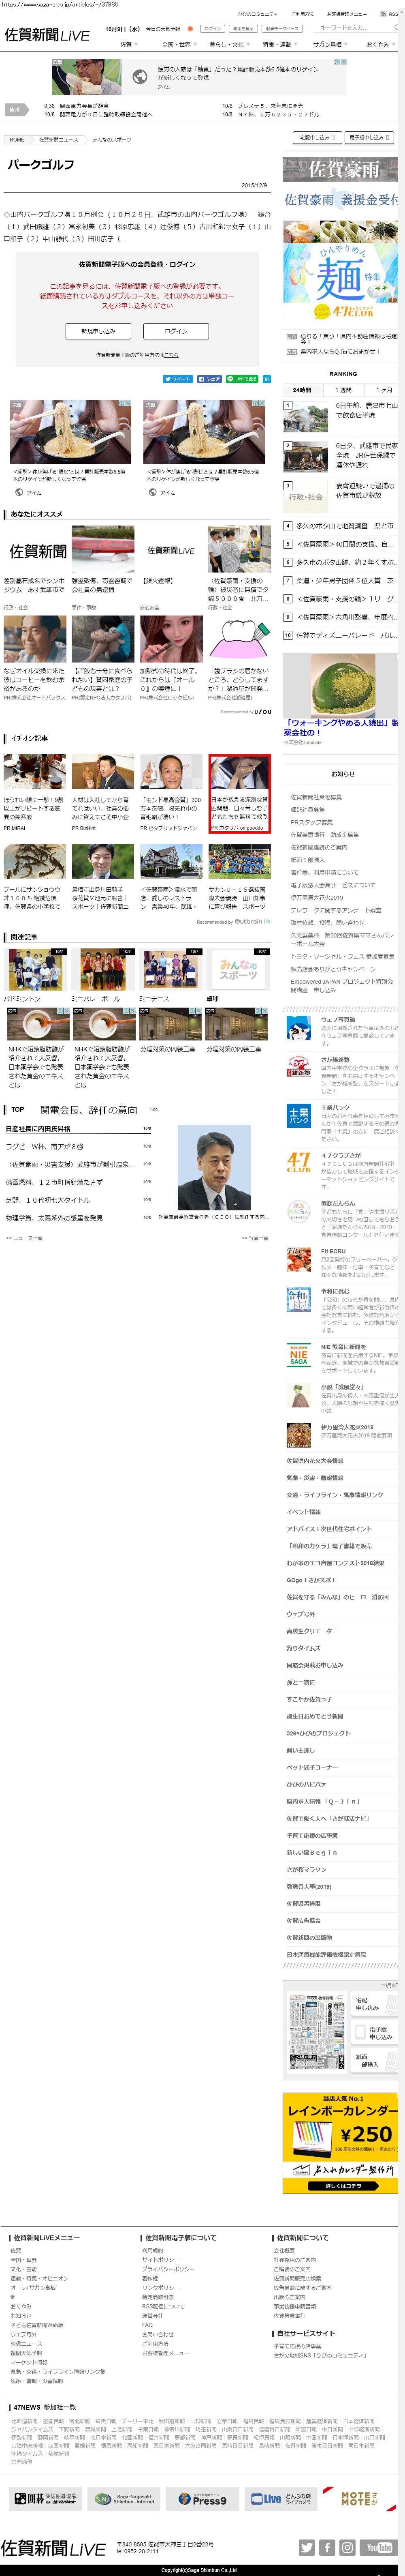Open the 士業バンク sidebar logo
Screen dimensions: 405x2576
pyautogui.click(x=298, y=1116)
